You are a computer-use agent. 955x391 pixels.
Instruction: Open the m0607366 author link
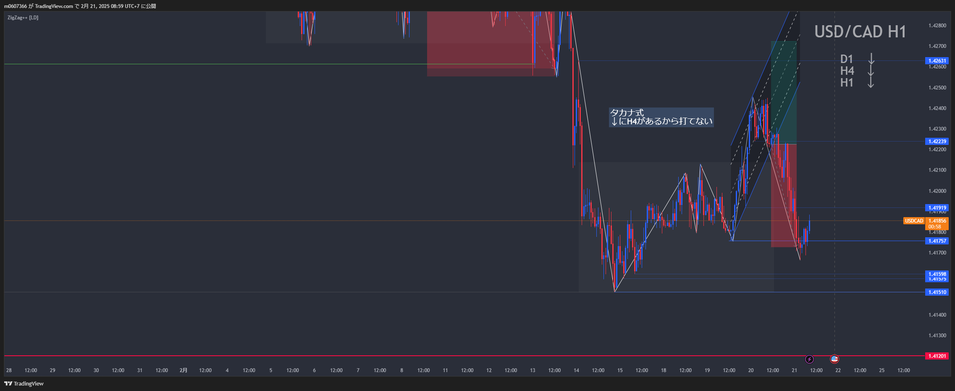(x=16, y=6)
